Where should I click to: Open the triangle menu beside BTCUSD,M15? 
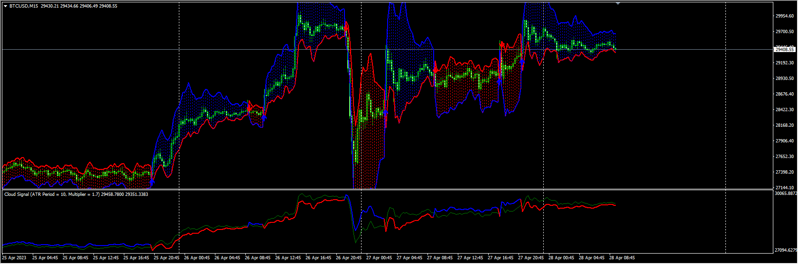click(5, 6)
